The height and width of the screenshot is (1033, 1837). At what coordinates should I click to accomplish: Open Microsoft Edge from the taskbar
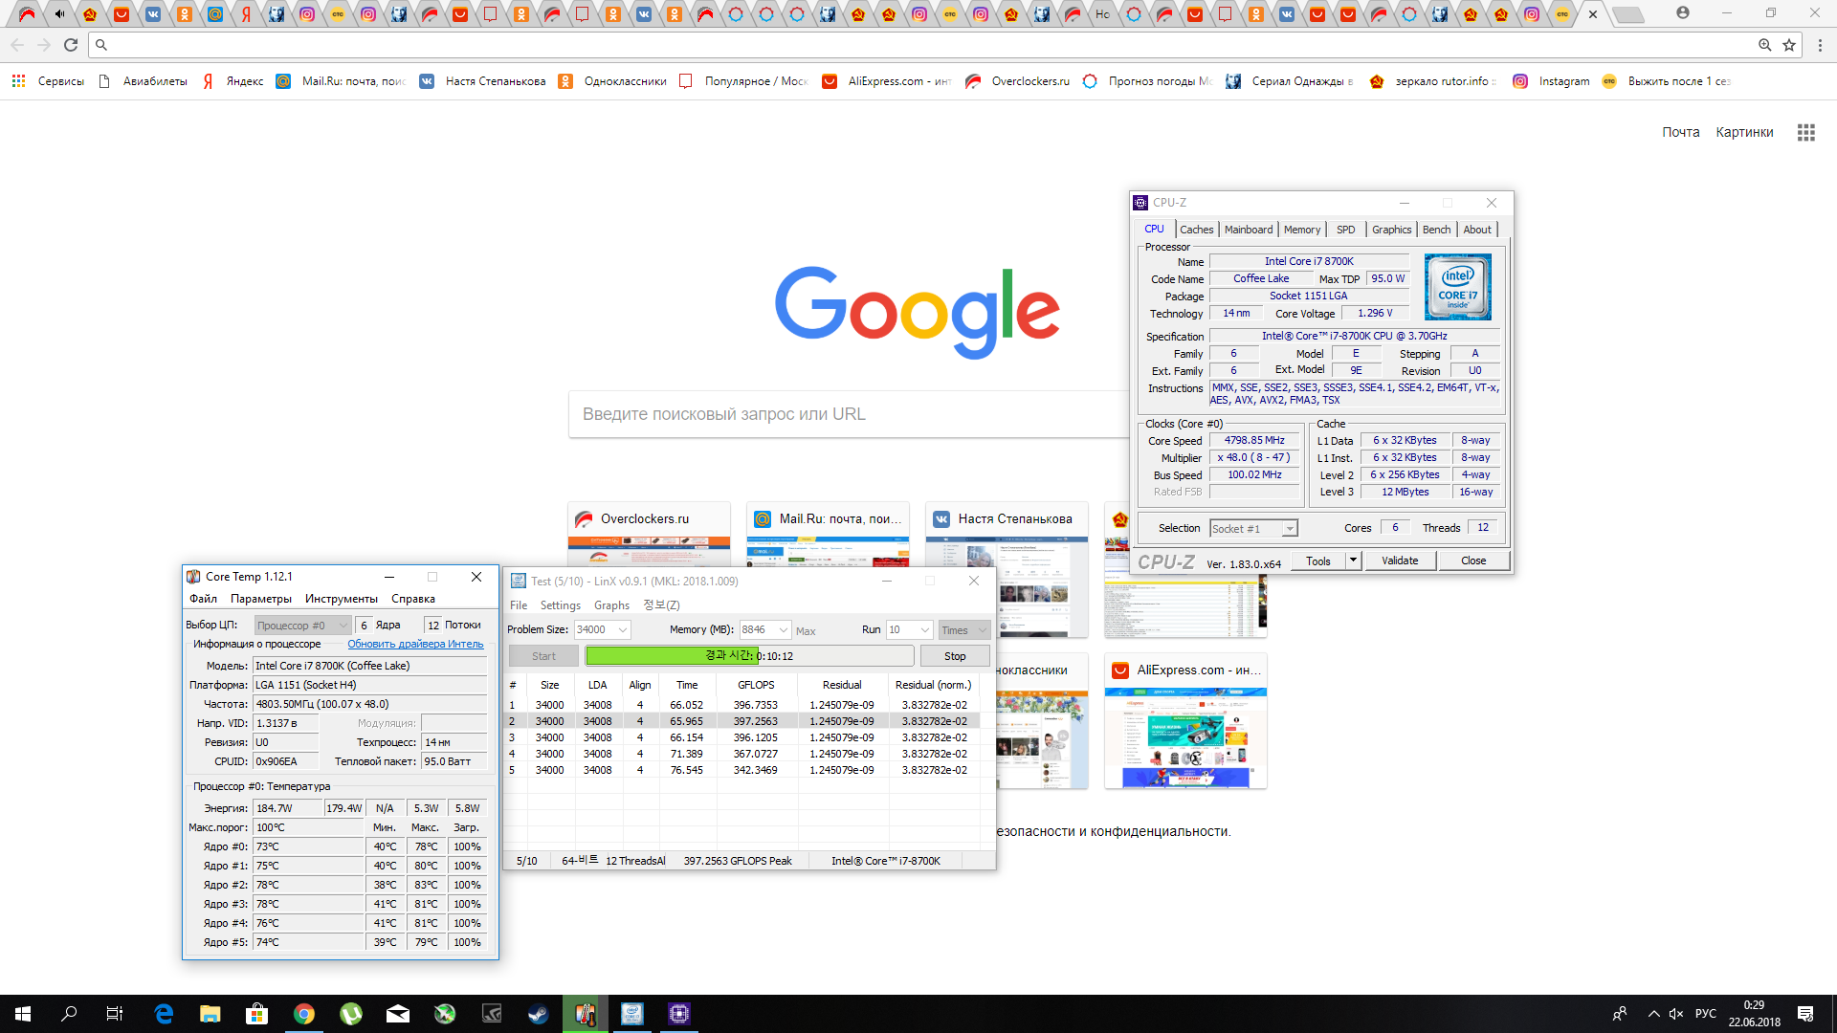tap(164, 1014)
